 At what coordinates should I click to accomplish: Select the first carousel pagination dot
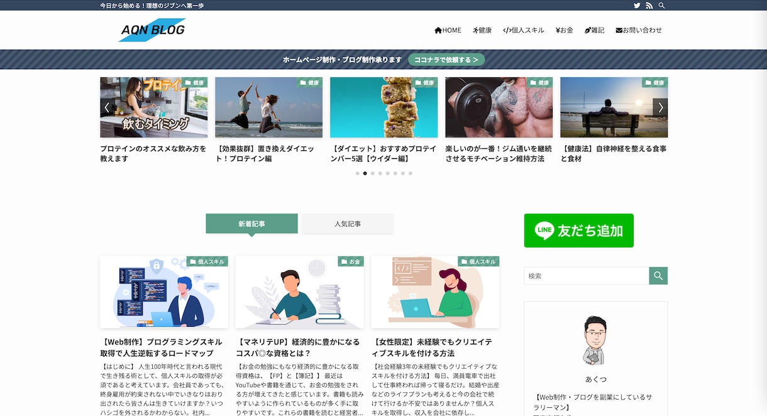[357, 173]
